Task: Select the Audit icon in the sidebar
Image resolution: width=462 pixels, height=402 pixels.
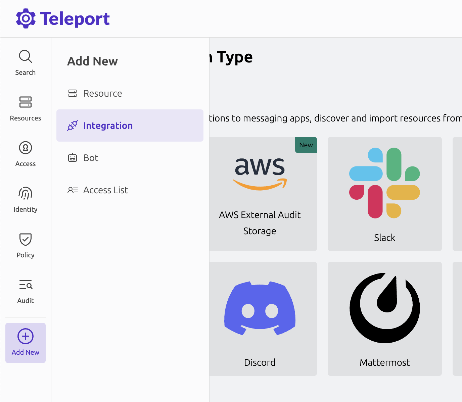Action: pos(25,285)
